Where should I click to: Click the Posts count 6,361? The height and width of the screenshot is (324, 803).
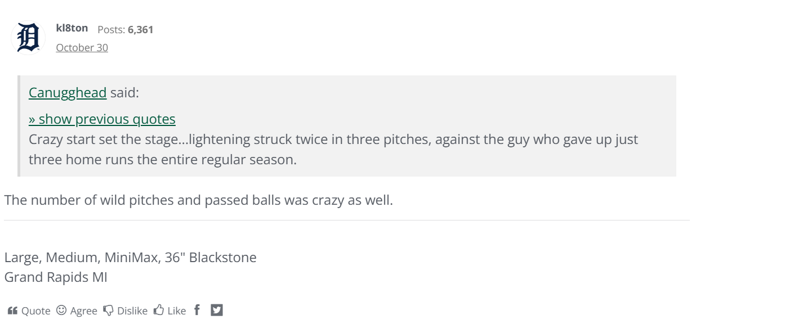pyautogui.click(x=140, y=30)
